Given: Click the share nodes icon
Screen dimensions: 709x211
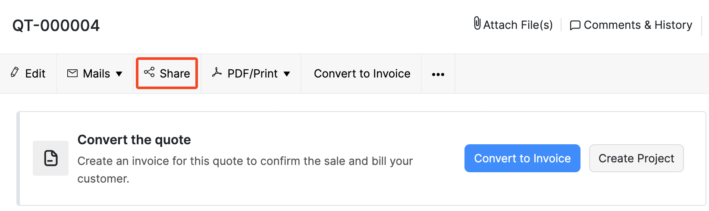Looking at the screenshot, I should click(x=149, y=72).
